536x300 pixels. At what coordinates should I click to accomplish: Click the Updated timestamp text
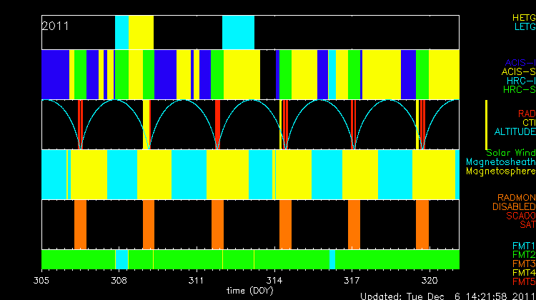click(447, 295)
